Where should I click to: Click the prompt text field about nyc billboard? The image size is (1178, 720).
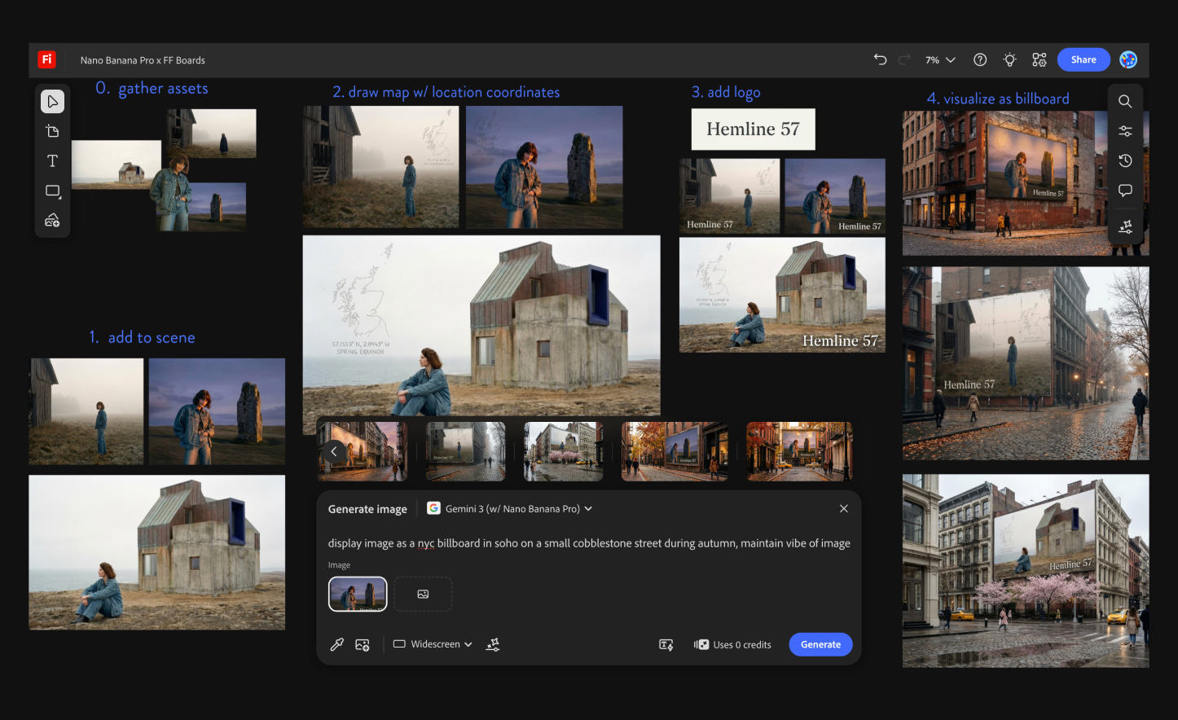tap(588, 543)
